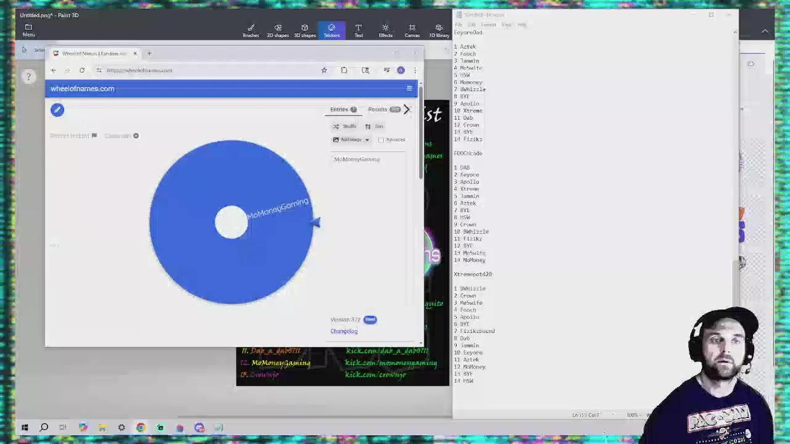Open Notepad File menu

458,25
